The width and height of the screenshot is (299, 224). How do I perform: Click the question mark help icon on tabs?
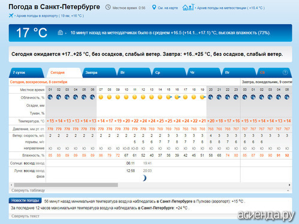[x=285, y=73]
